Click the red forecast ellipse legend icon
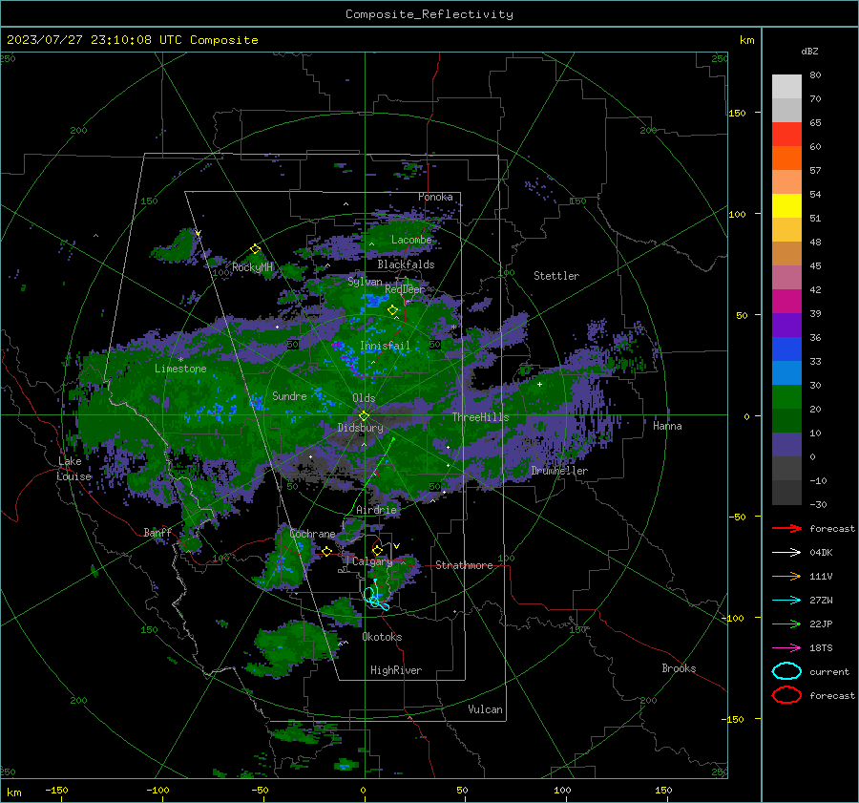Screen dimensions: 859x803 click(x=786, y=695)
